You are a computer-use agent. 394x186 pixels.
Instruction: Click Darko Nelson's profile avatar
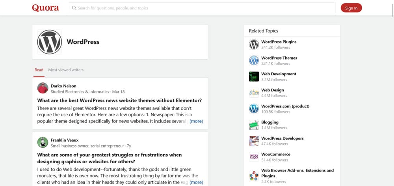pyautogui.click(x=43, y=88)
